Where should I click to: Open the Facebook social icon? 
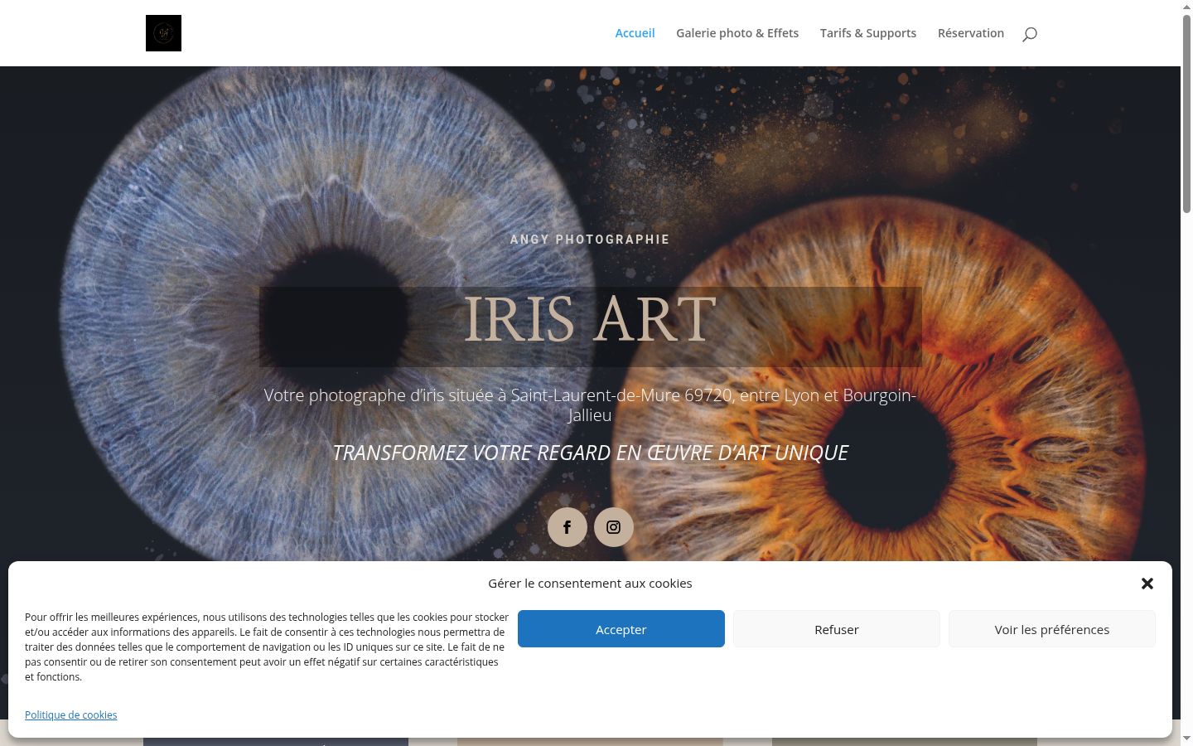pos(568,527)
